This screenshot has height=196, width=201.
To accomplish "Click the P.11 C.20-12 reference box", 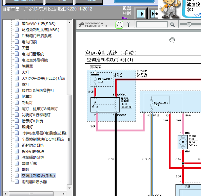I will pos(126,105).
